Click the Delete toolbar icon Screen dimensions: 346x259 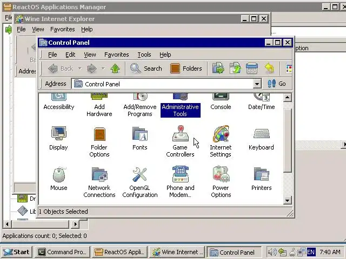coord(252,68)
